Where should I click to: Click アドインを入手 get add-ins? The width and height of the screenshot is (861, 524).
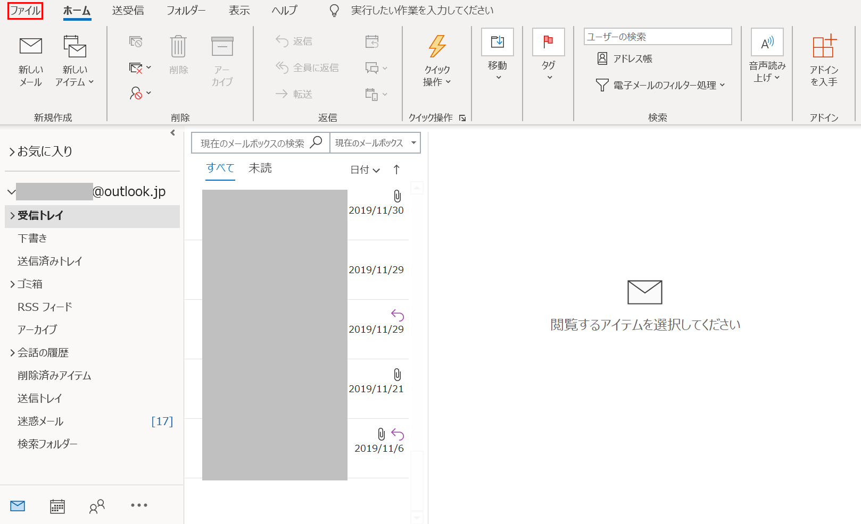(824, 61)
